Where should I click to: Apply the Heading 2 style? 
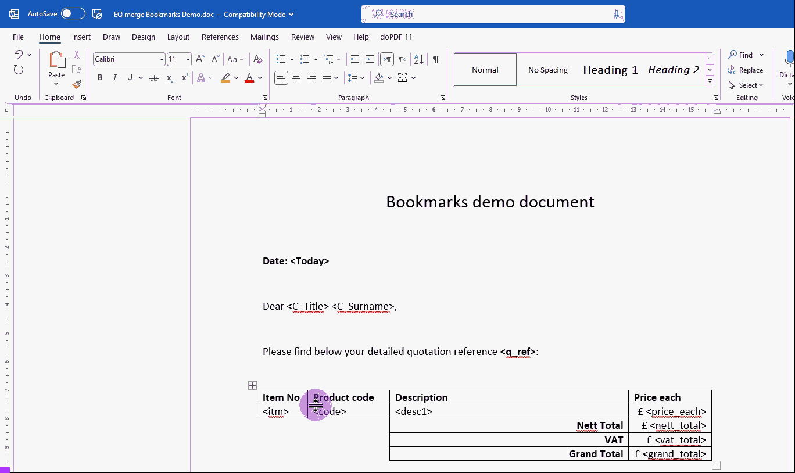coord(674,70)
